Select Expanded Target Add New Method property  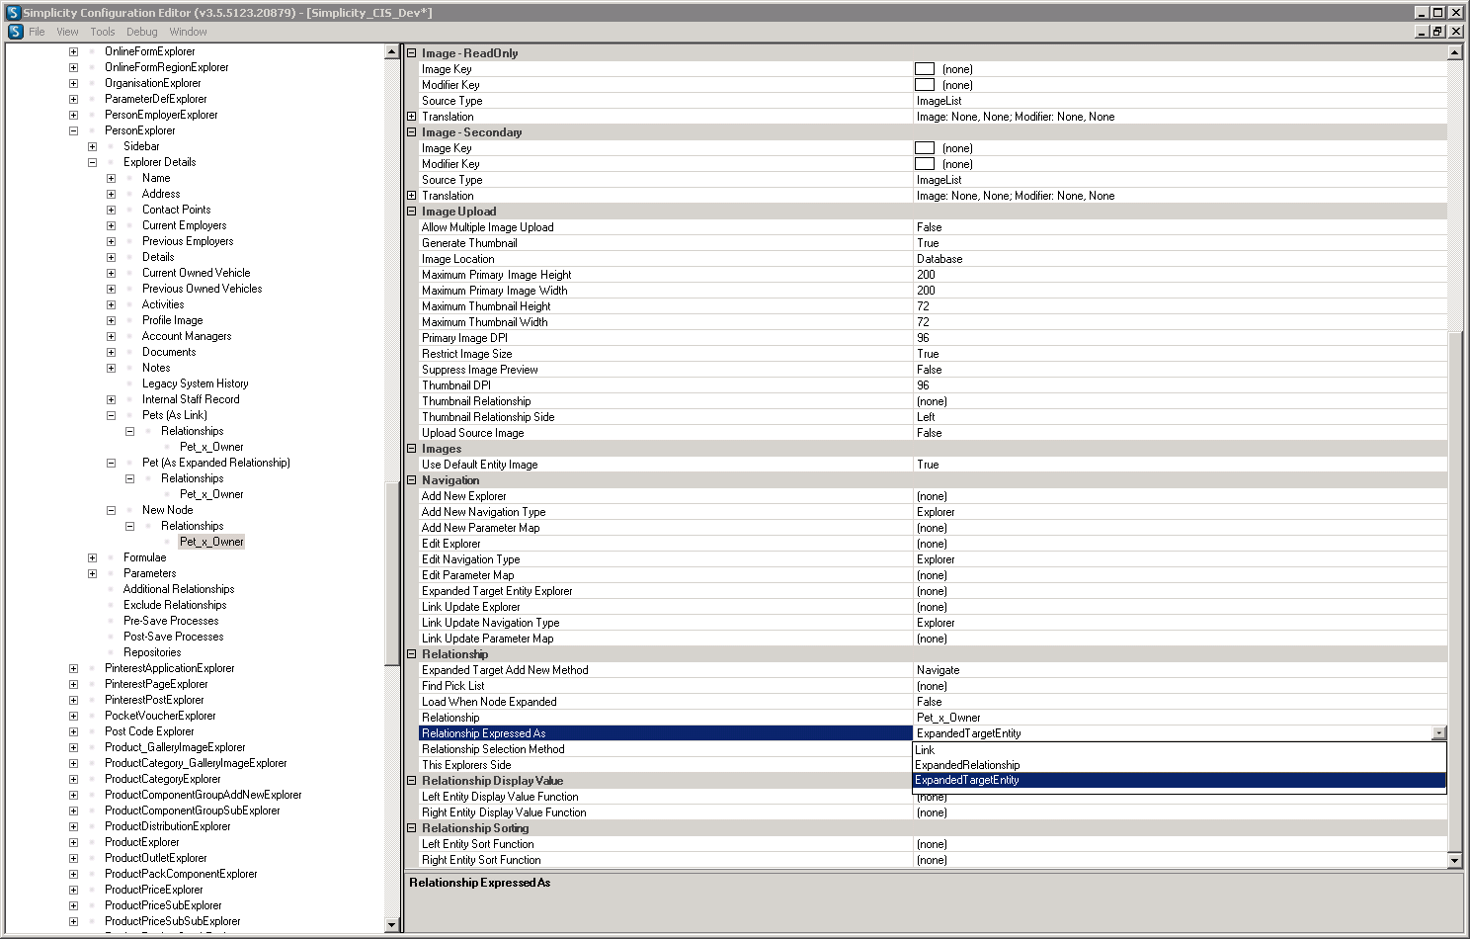pos(666,670)
